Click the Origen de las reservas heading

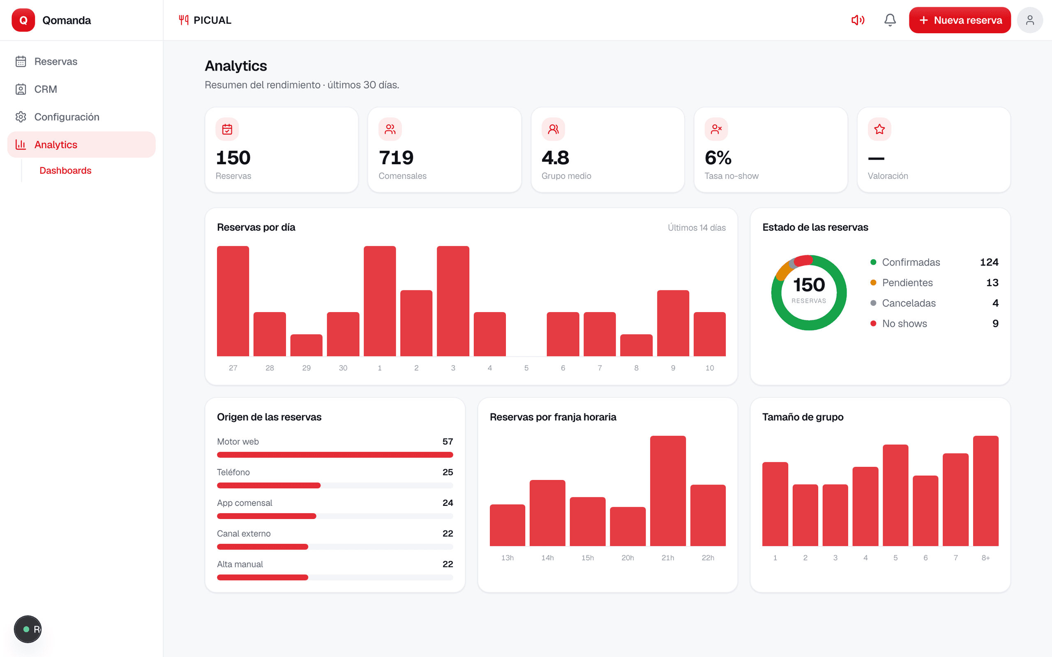click(x=269, y=417)
